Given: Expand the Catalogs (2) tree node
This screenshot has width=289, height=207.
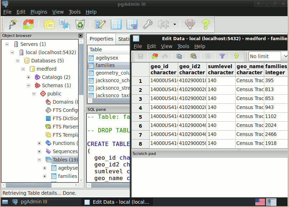Looking at the screenshot, I should [29, 77].
